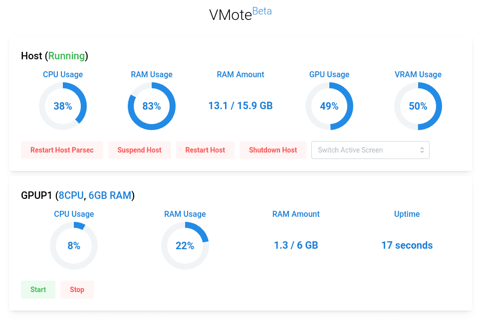Screen dimensions: 481x320
Task: Click the Restart Host Parsec button
Action: pyautogui.click(x=62, y=150)
